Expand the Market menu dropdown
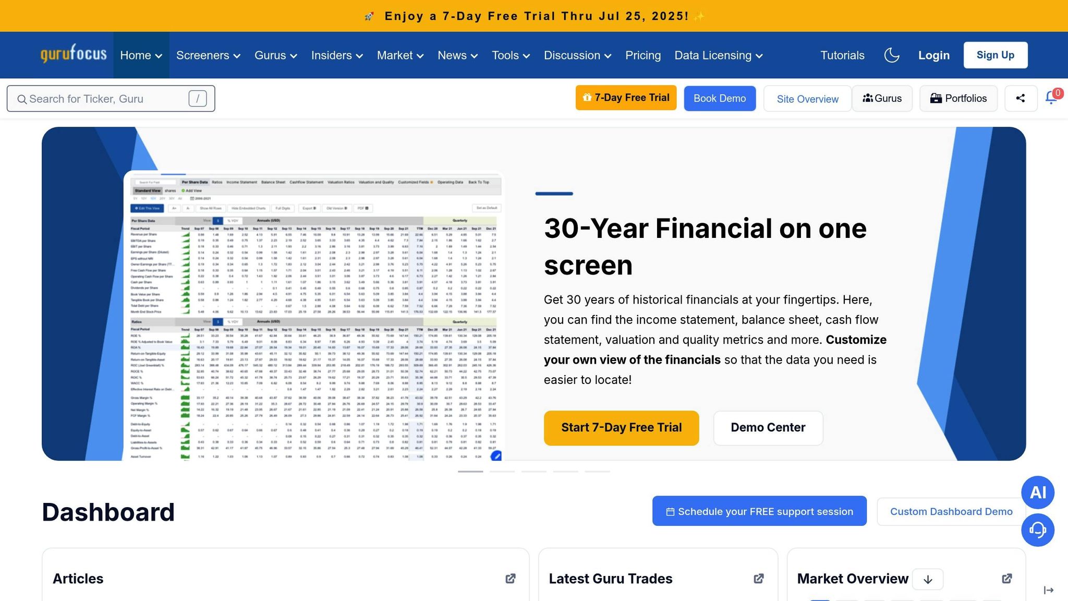Screen dimensions: 1068x601 [x=400, y=55]
